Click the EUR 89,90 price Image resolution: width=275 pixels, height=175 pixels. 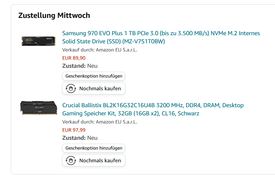[74, 58]
